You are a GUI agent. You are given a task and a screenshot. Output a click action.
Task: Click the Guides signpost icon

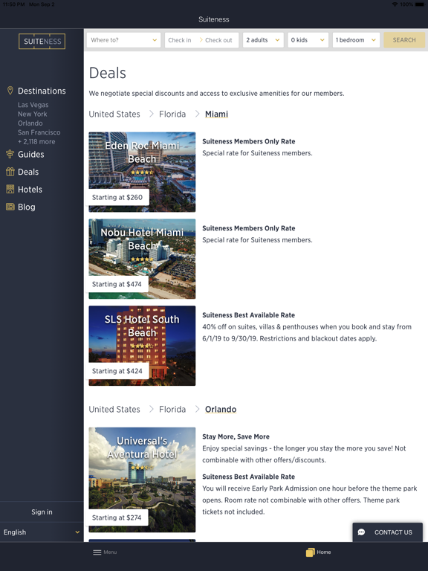10,154
